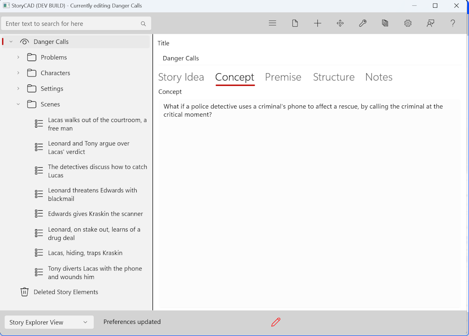Click the Scenes folder icon
This screenshot has height=336, width=469.
click(x=32, y=104)
